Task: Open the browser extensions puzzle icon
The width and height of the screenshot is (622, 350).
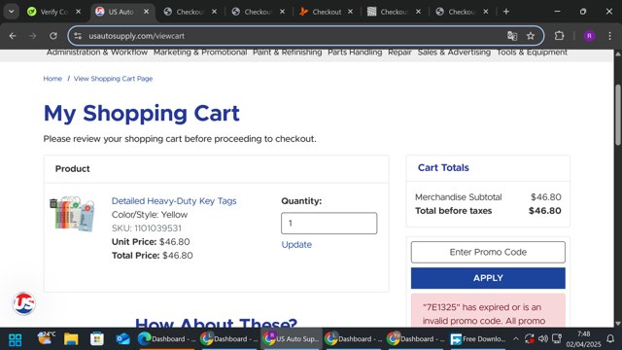Action: pos(559,36)
